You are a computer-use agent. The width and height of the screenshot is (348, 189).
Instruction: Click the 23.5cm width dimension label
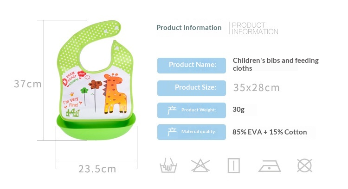(x=97, y=169)
